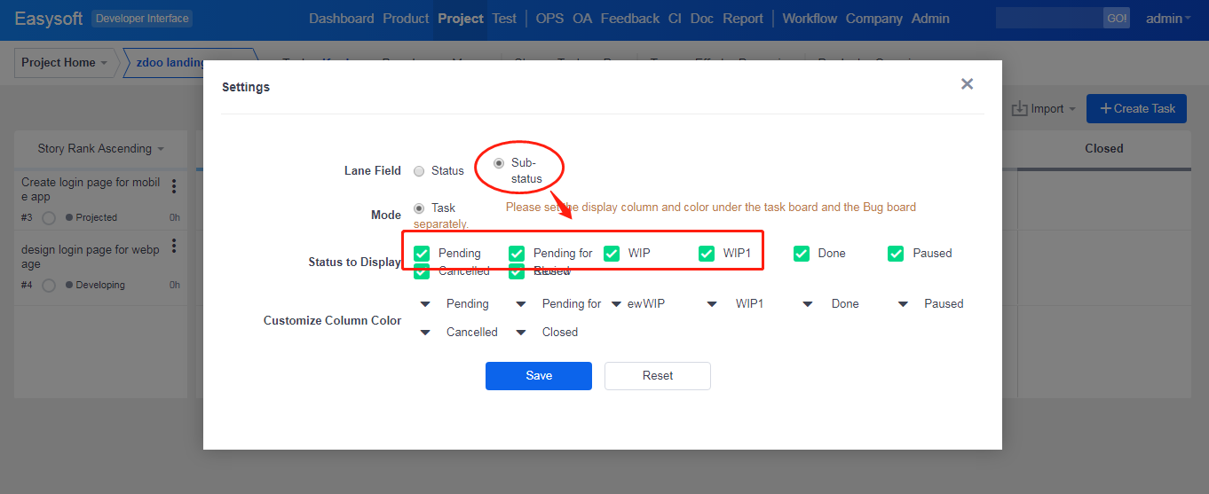Click the circle icon on task #3
This screenshot has height=494, width=1209.
coord(49,217)
